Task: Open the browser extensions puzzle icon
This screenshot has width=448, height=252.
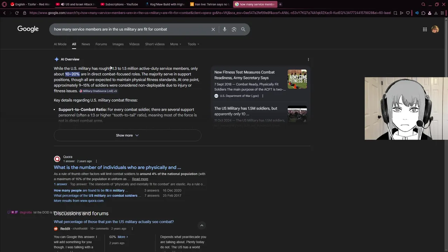Action: pyautogui.click(x=423, y=13)
